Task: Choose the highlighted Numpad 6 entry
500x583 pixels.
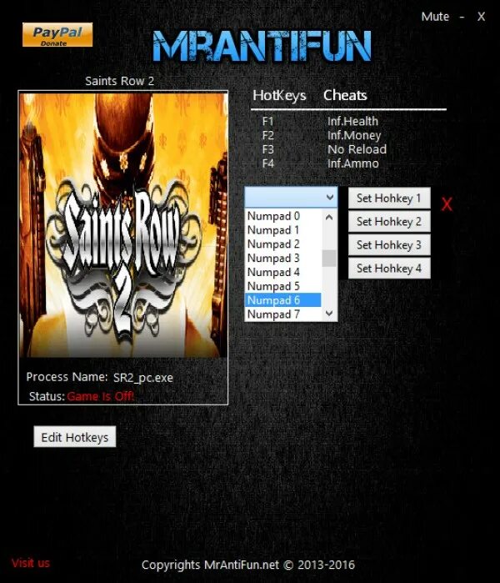Action: 283,300
